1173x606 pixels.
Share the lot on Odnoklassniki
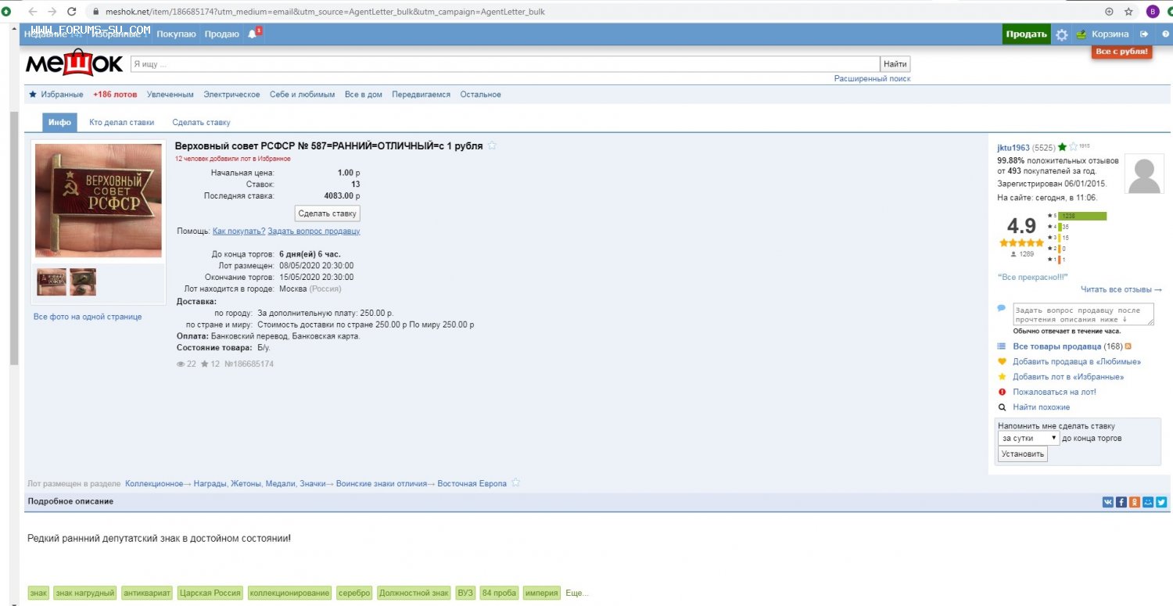pyautogui.click(x=1135, y=502)
